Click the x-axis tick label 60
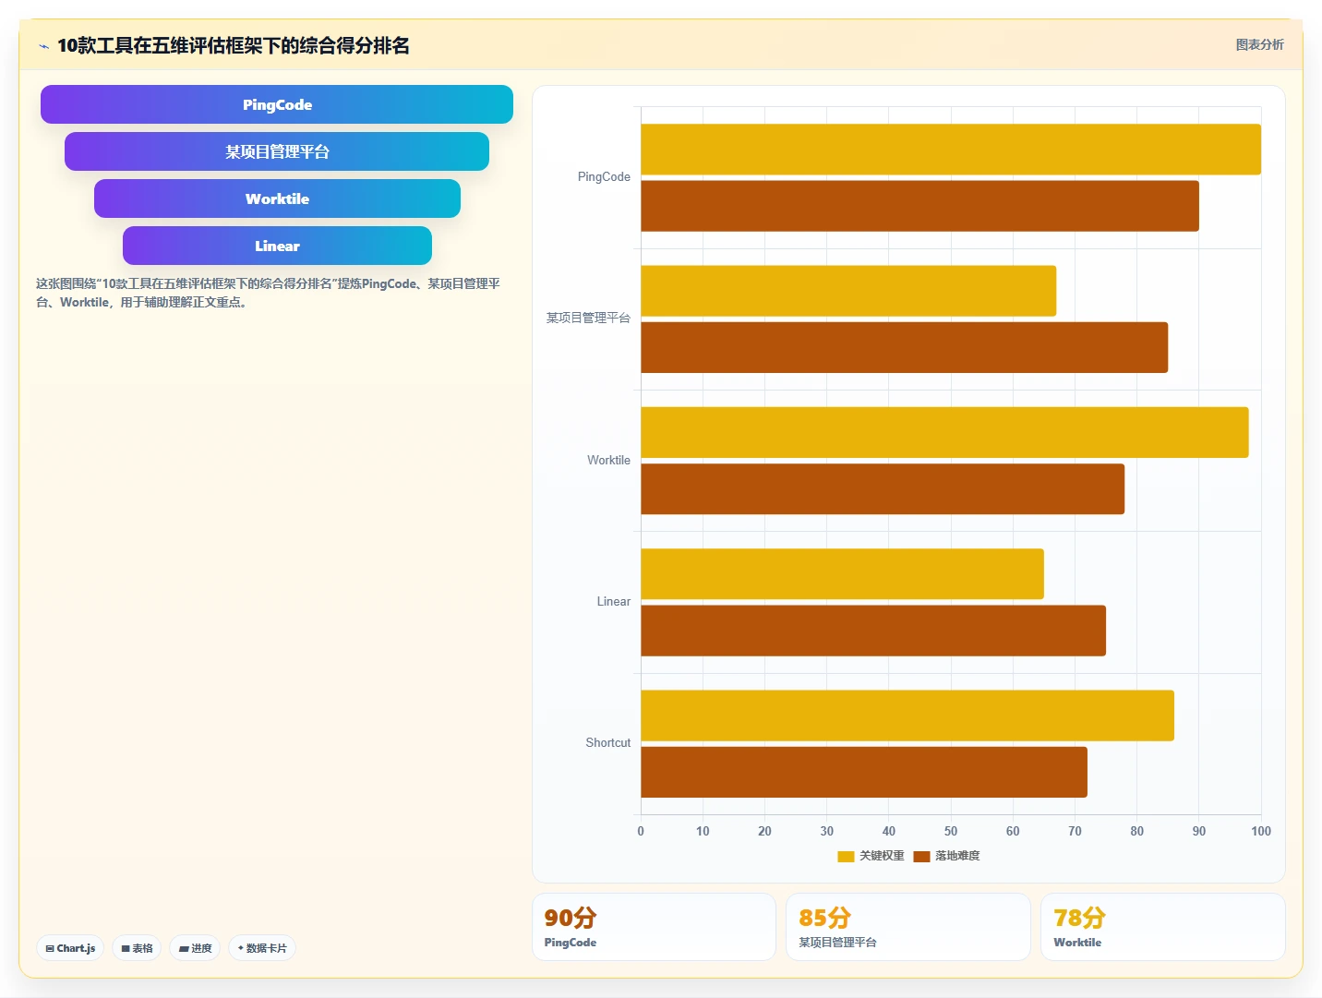This screenshot has height=998, width=1322. click(1013, 831)
